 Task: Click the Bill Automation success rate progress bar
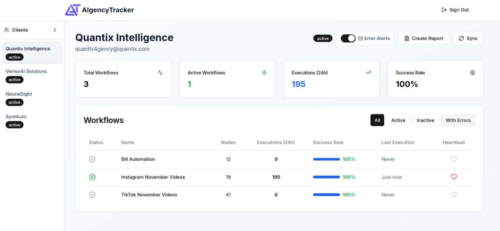click(x=326, y=159)
